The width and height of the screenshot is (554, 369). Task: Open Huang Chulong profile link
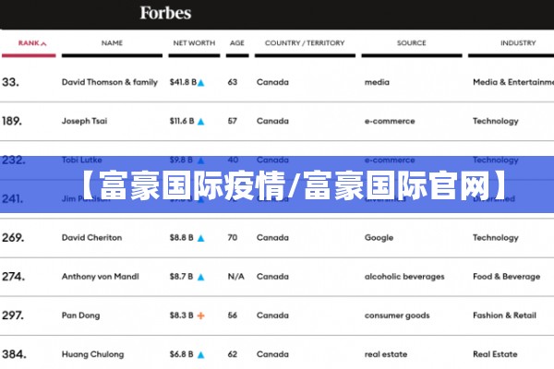click(93, 354)
